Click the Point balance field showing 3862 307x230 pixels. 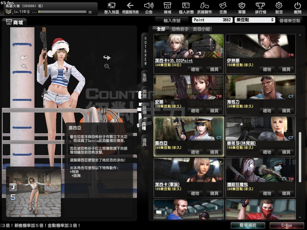point(213,20)
